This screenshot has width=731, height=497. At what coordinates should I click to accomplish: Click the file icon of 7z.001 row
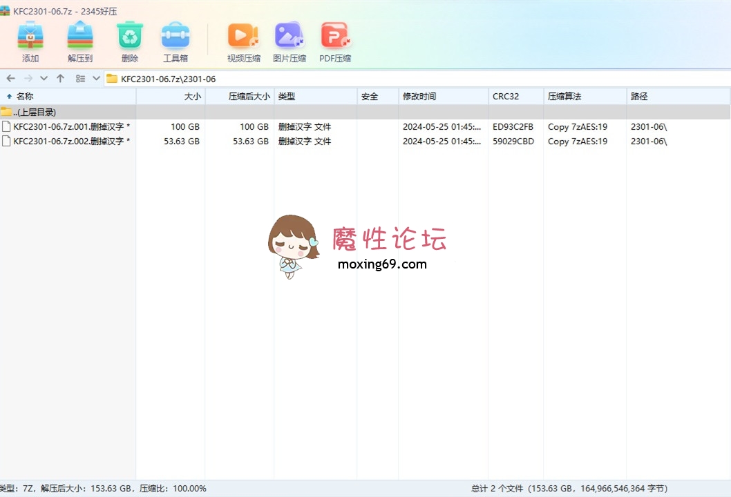point(6,127)
